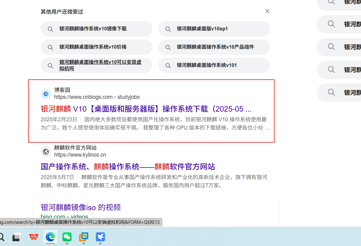This screenshot has height=246, width=361.
Task: Open WeChat from the taskbar
Action: 67,237
